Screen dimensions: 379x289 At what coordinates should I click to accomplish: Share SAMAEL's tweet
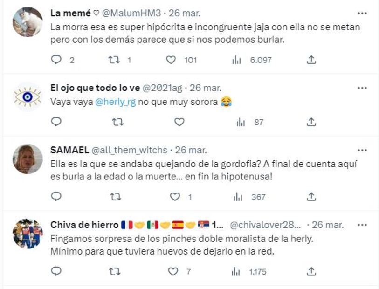click(x=312, y=197)
